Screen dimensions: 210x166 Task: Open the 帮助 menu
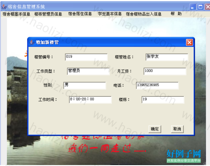176,14
